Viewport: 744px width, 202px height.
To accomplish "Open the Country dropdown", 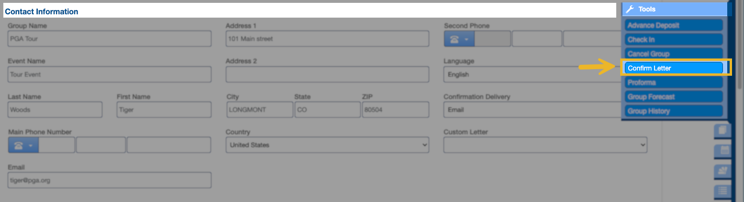I will click(x=327, y=145).
